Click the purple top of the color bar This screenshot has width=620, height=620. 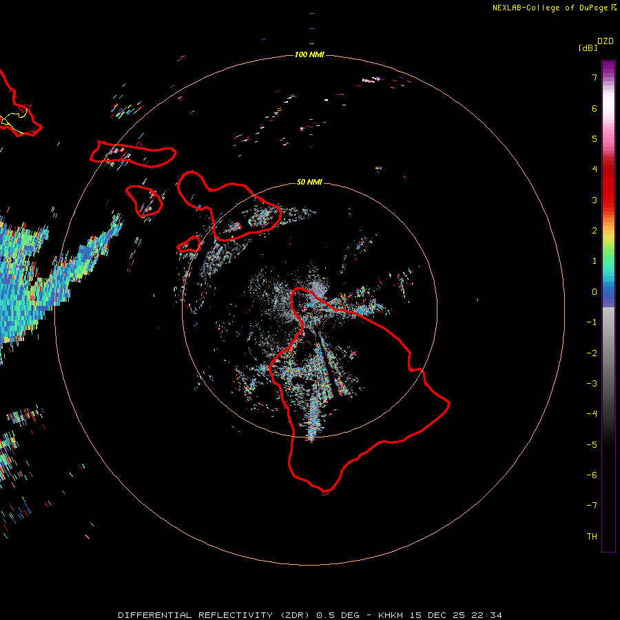pos(608,68)
